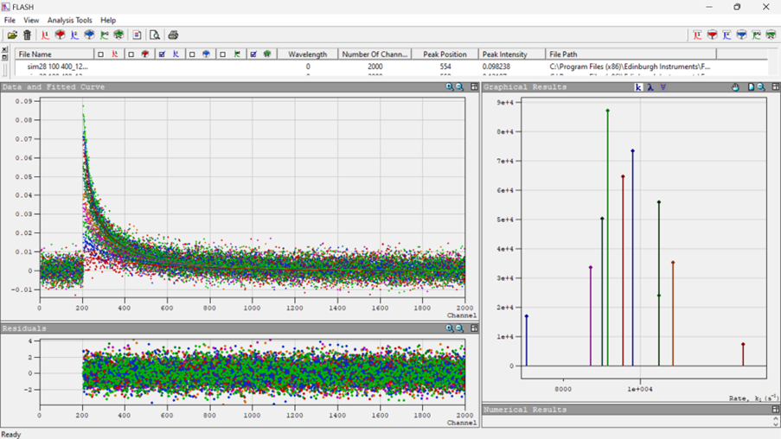Open print preview with the magnifier page icon
Image resolution: width=781 pixels, height=439 pixels.
[155, 35]
